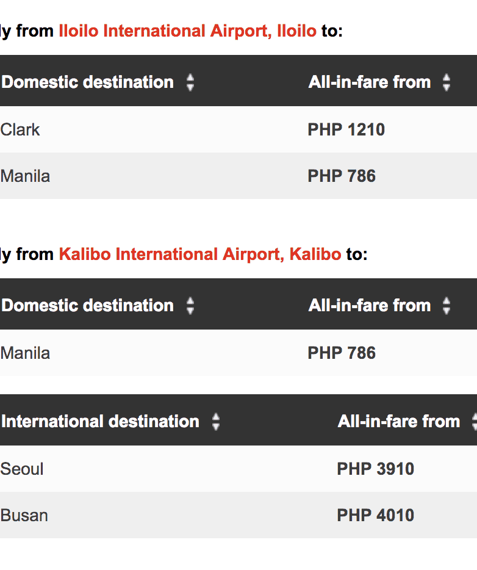477x570 pixels.
Task: Click sort arrows beside Domestic destination in Kalibo table
Action: click(190, 306)
